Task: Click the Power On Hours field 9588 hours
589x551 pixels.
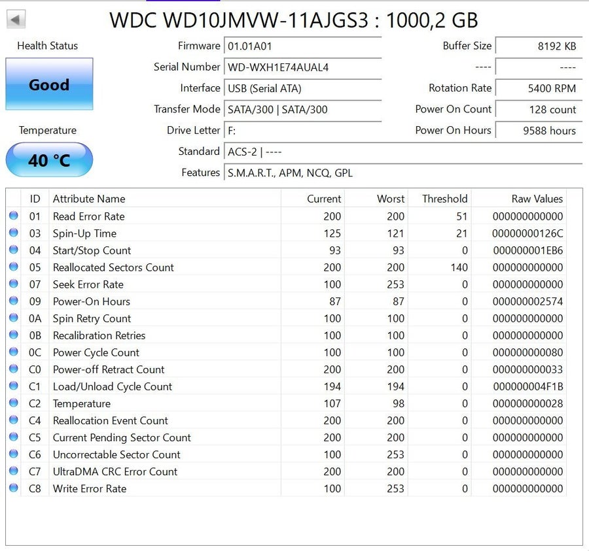Action: [x=539, y=131]
